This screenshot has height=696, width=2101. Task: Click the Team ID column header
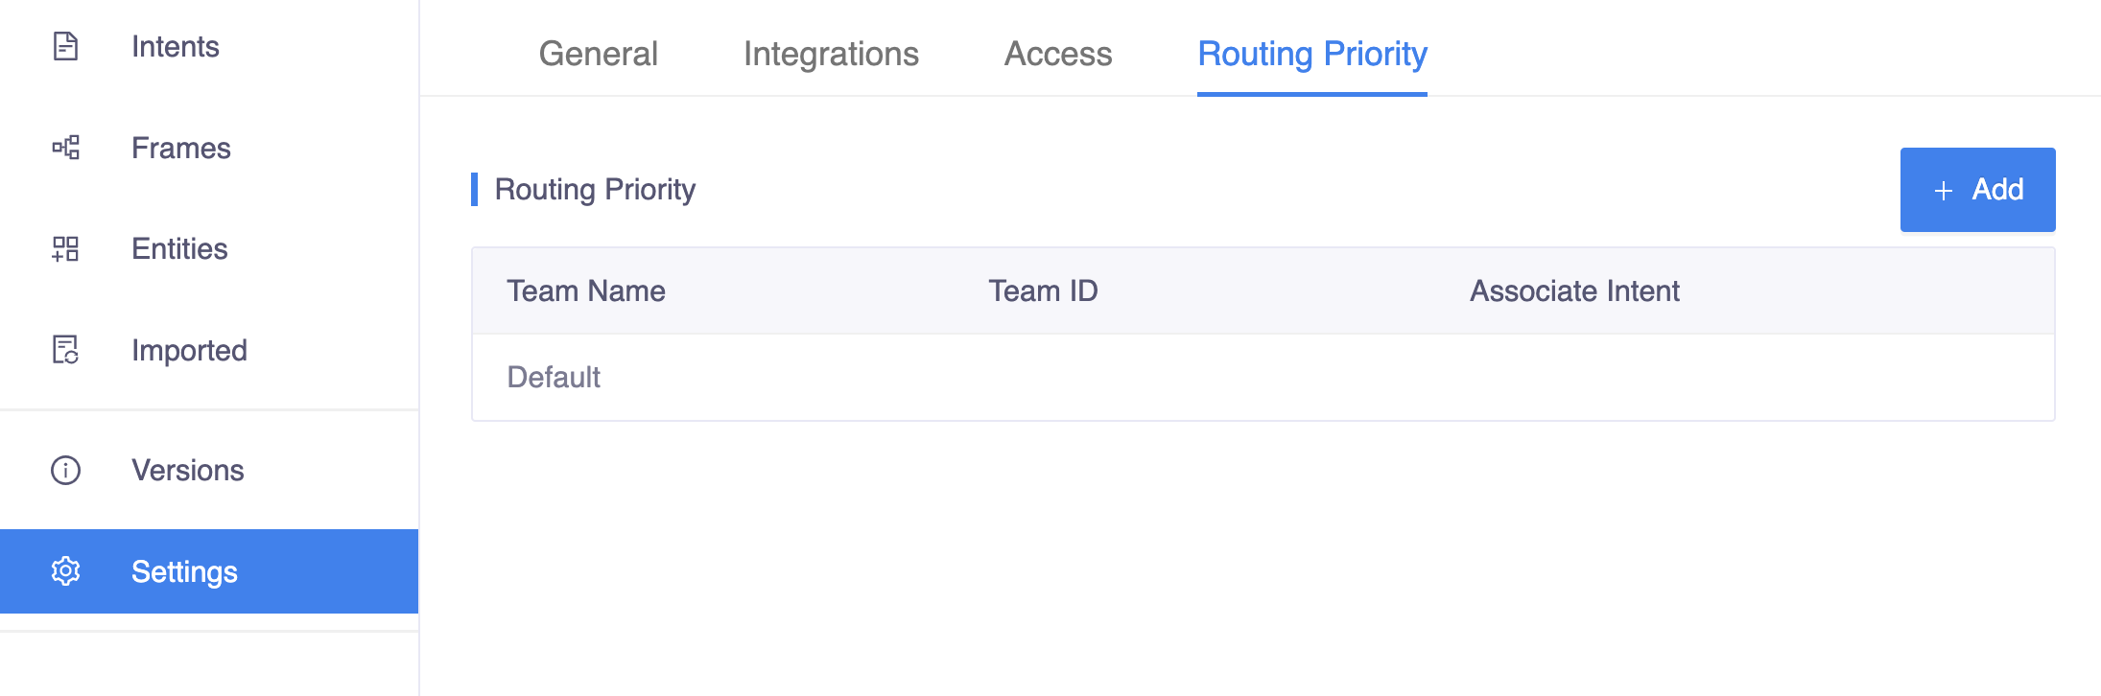pyautogui.click(x=1042, y=291)
